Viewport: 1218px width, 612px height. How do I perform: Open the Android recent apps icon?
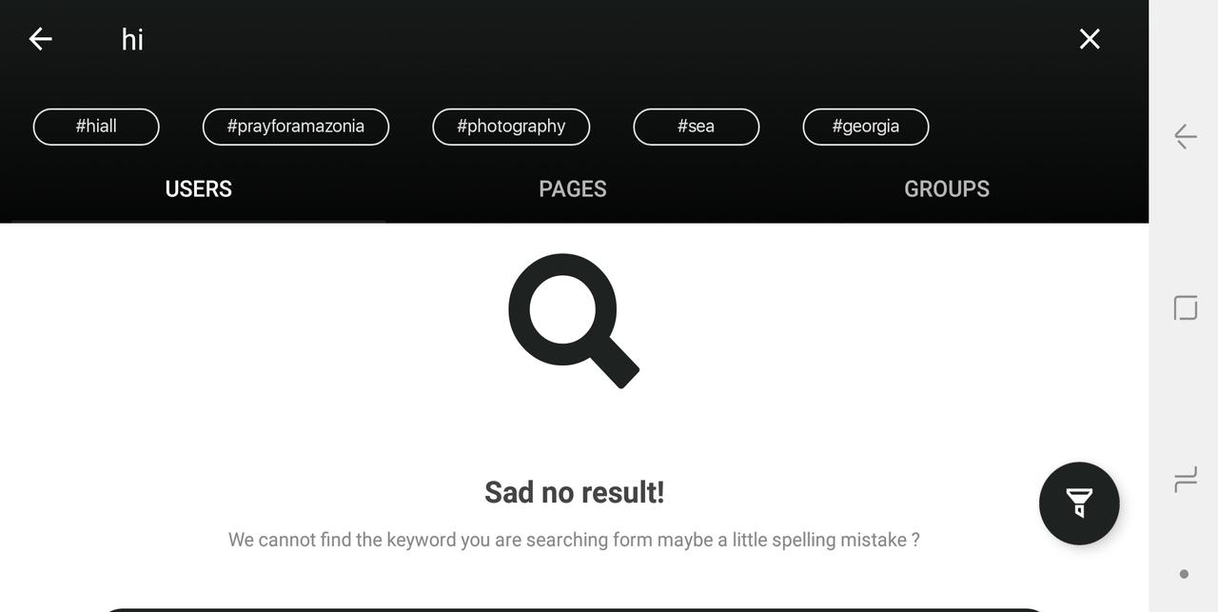(x=1185, y=480)
